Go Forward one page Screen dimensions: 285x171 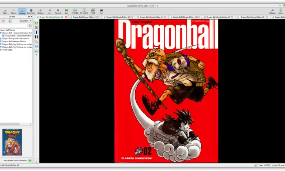(x=58, y=11)
